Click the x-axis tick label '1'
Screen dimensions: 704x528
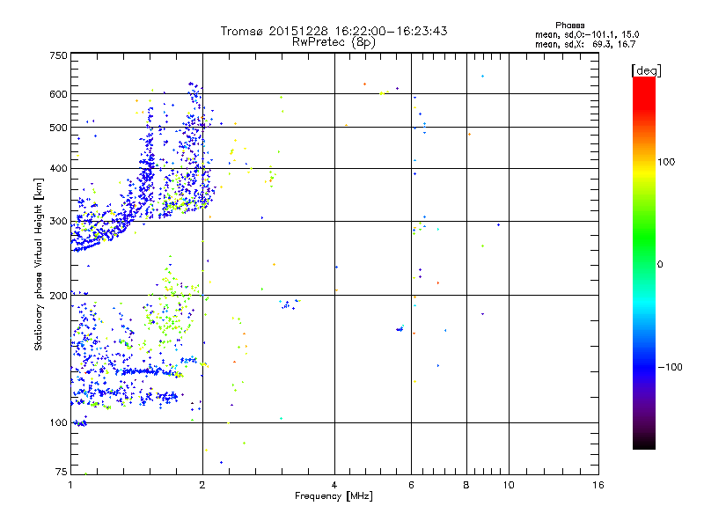click(x=70, y=485)
